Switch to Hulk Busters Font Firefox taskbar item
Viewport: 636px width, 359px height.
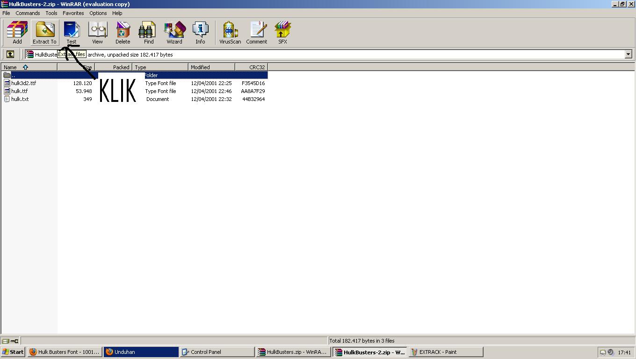pyautogui.click(x=65, y=352)
